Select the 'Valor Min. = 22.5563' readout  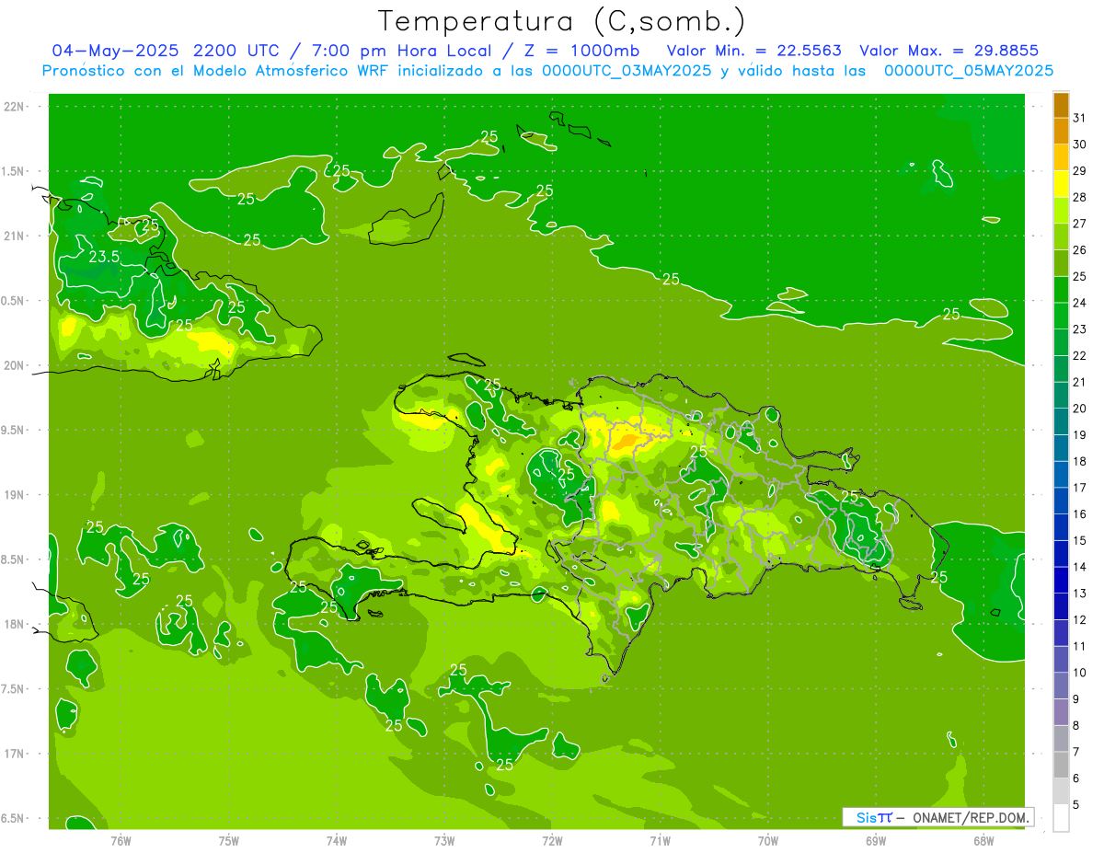[x=754, y=51]
